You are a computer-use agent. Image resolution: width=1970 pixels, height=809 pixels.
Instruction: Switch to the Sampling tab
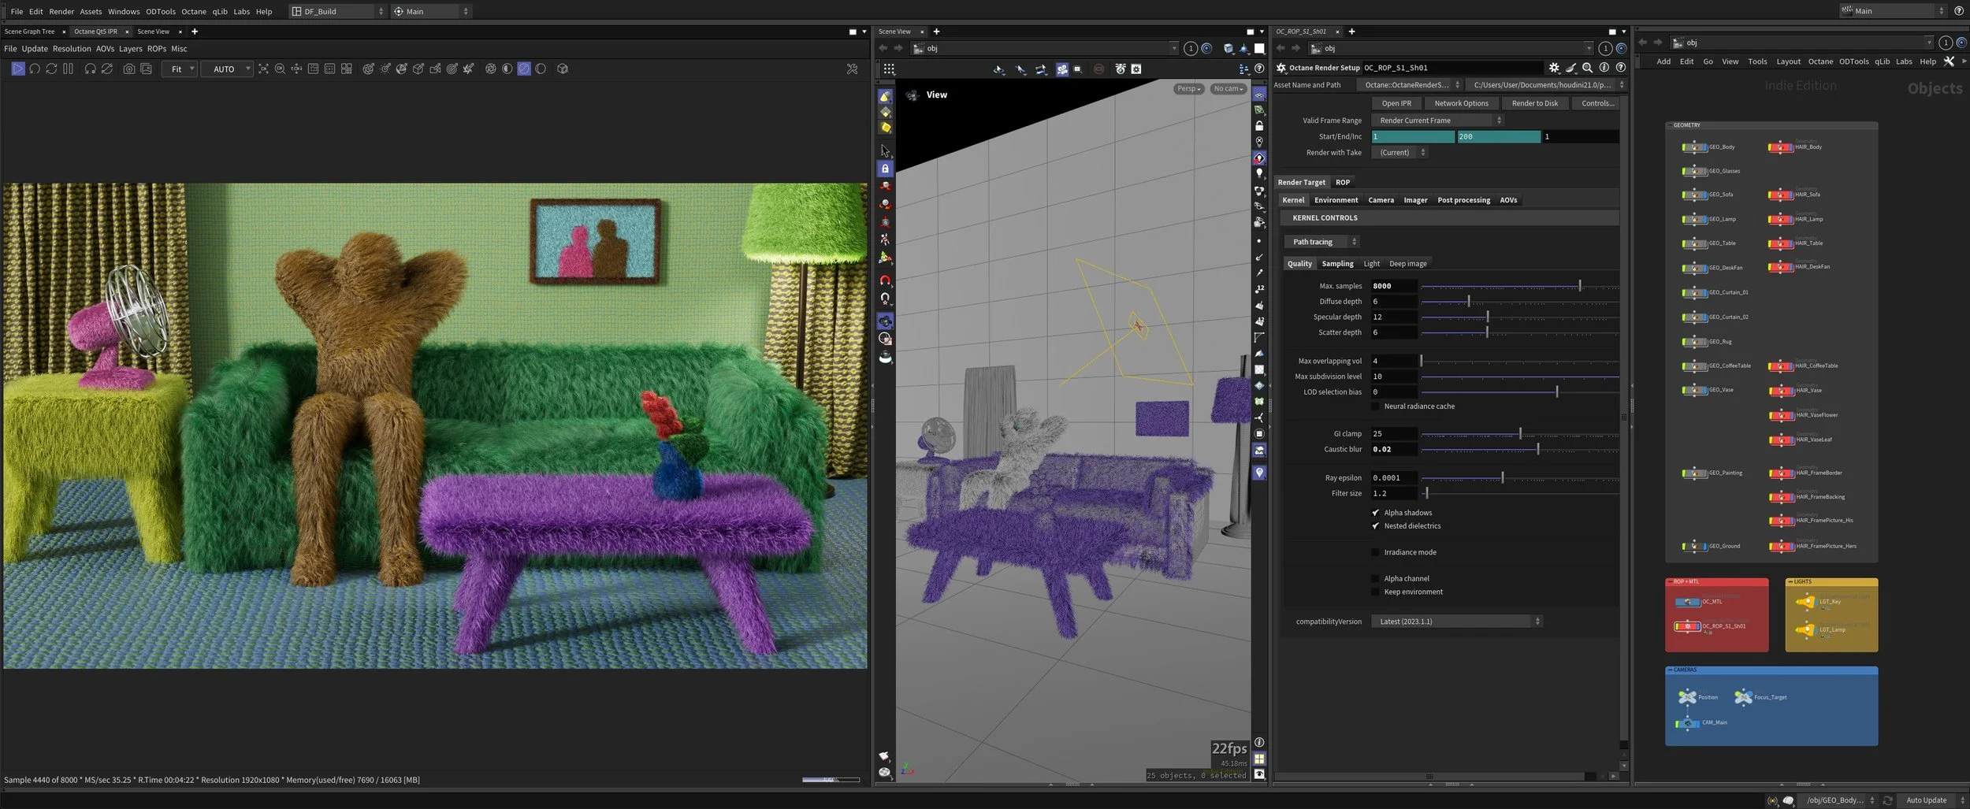(1337, 264)
